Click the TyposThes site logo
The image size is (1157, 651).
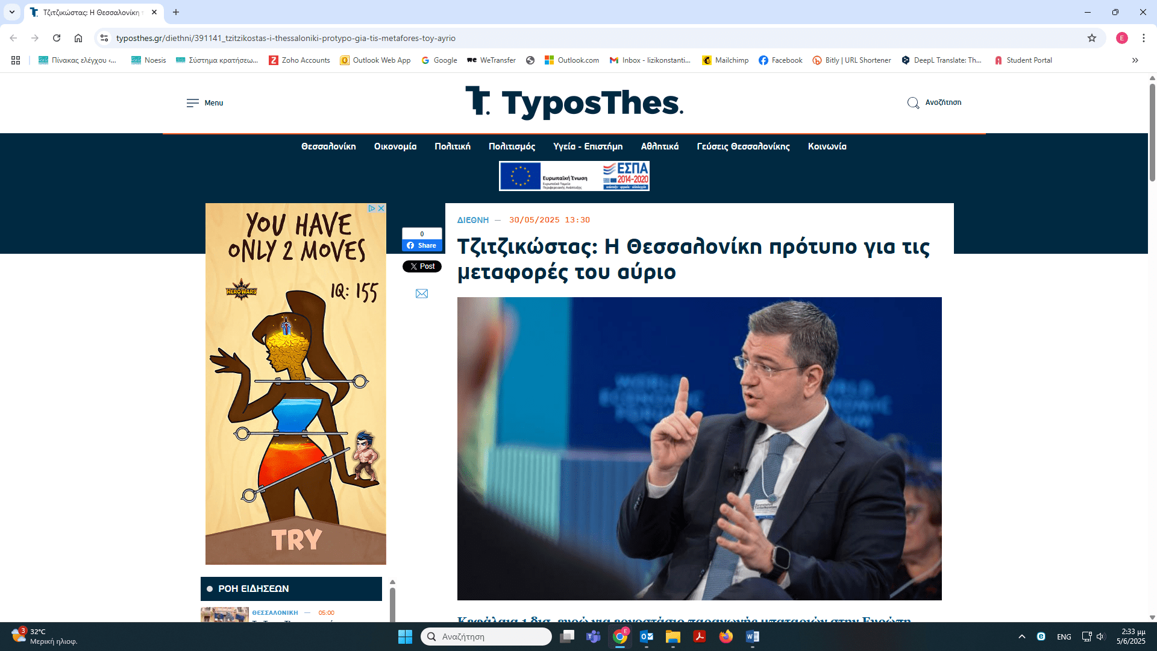point(574,102)
